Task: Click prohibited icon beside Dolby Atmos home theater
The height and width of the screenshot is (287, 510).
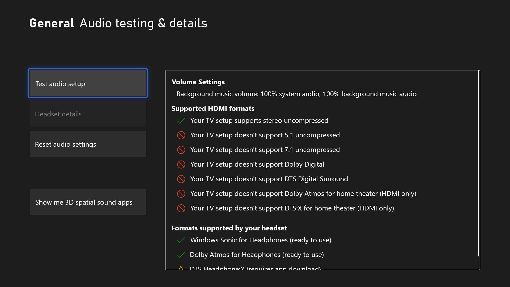Action: click(x=181, y=194)
